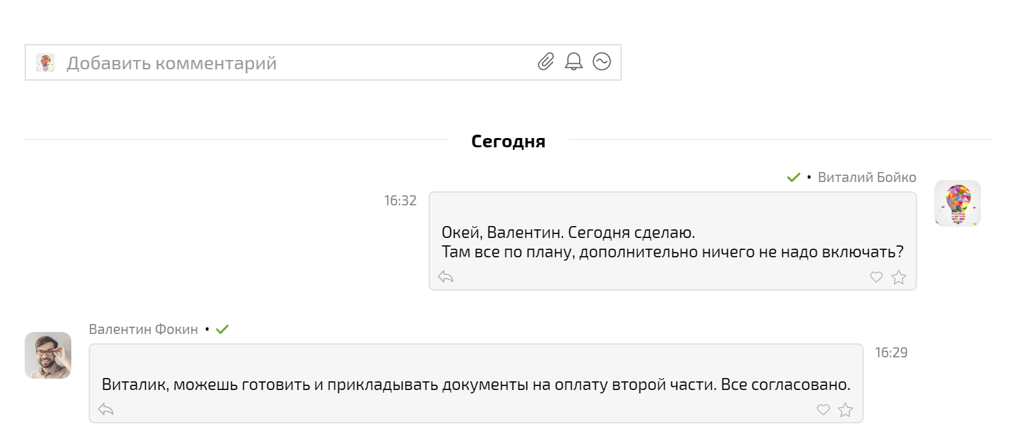This screenshot has height=444, width=1009.
Task: Click the 16:29 message timestamp
Action: 891,353
